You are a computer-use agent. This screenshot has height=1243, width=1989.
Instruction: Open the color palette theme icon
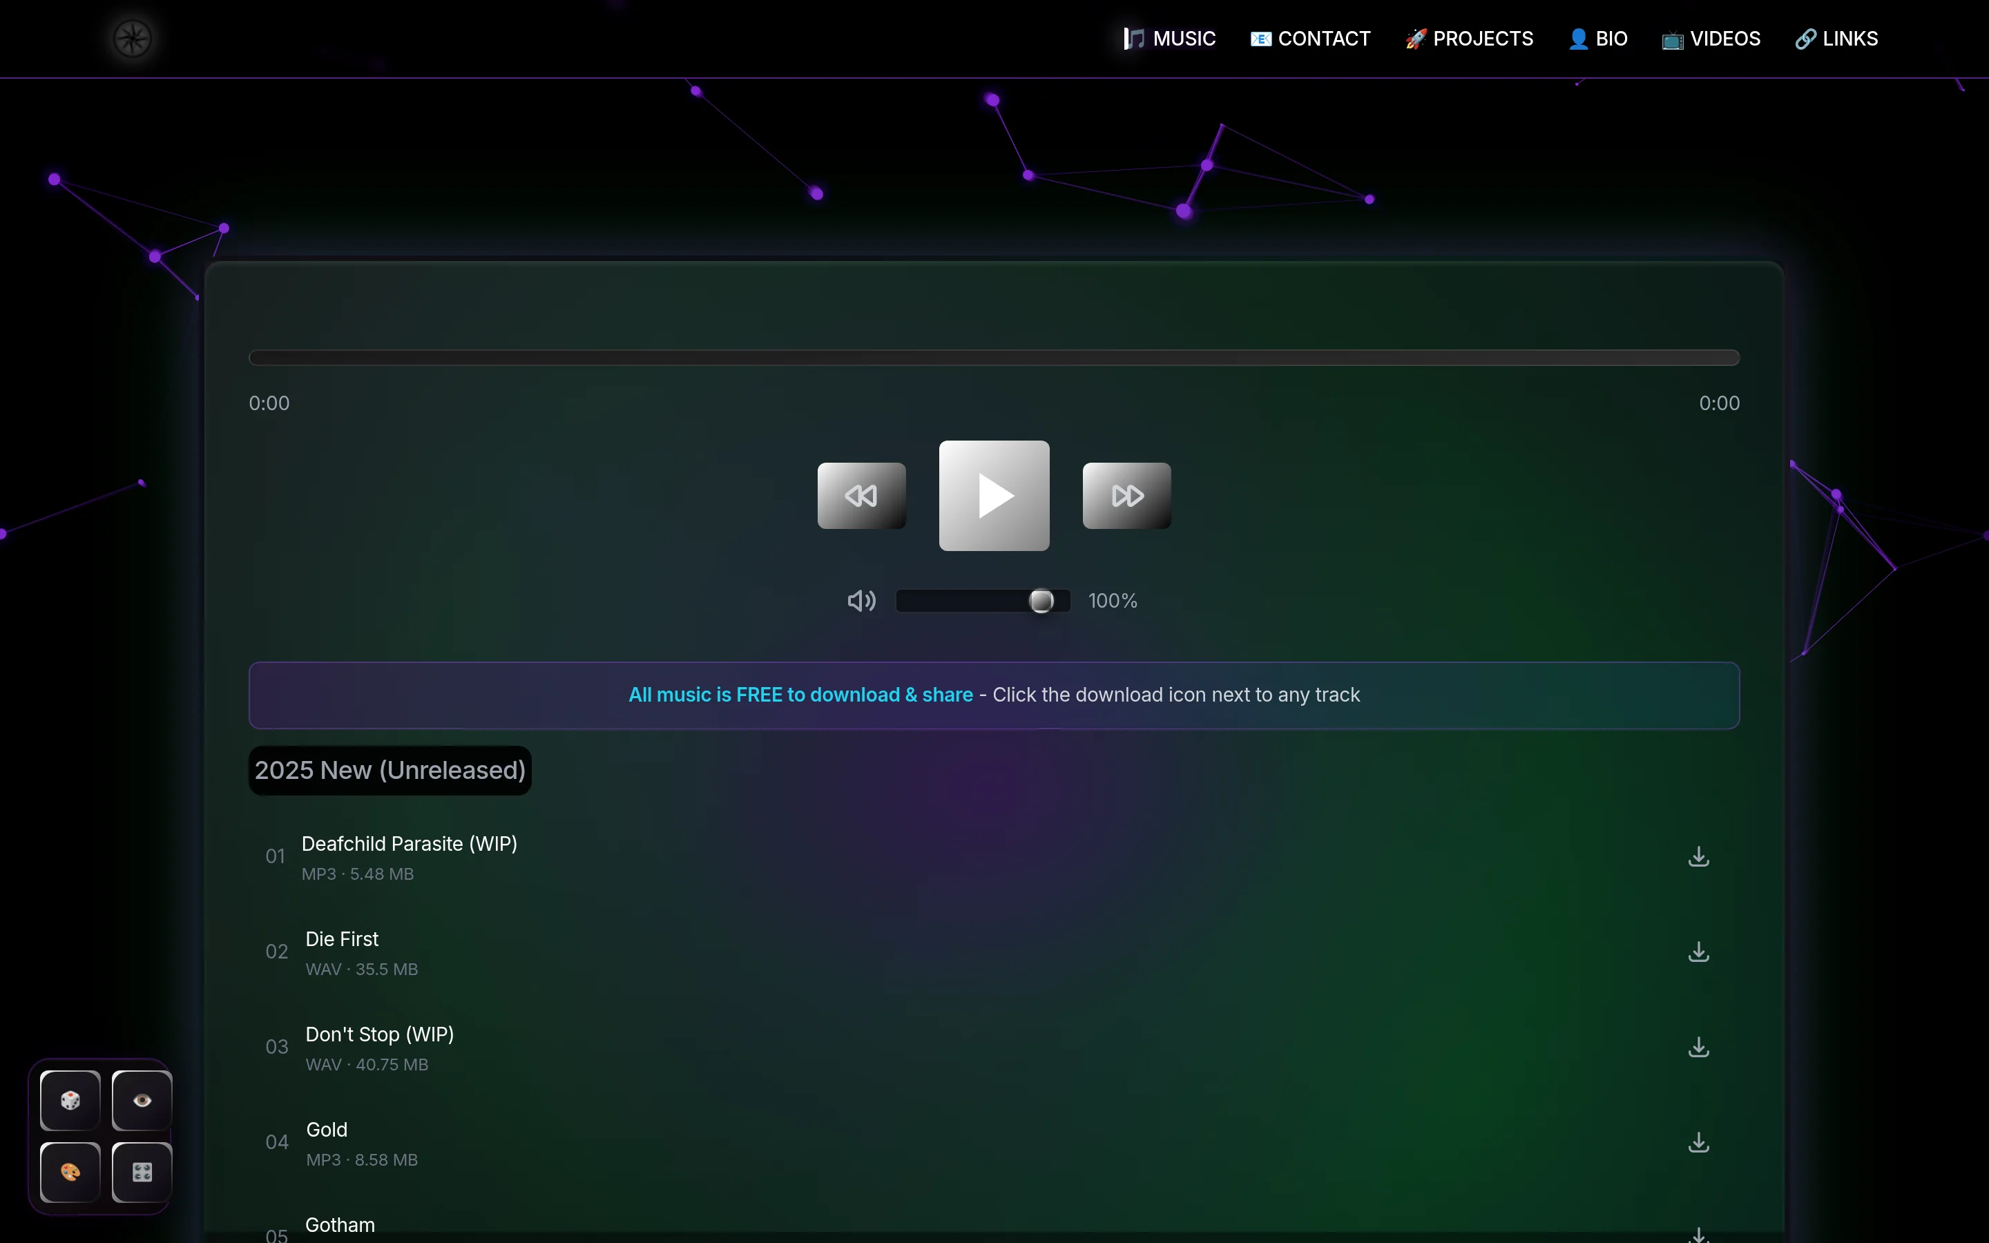pos(69,1171)
